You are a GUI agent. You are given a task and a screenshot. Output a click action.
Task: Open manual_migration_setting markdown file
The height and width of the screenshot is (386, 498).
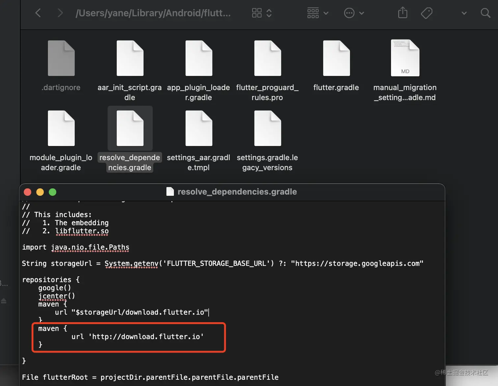click(x=404, y=58)
